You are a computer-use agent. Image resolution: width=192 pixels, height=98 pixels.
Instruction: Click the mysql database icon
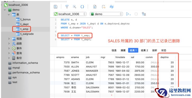(x=10, y=68)
